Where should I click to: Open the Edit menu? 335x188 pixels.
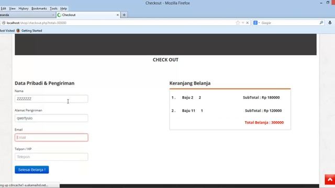[3, 8]
